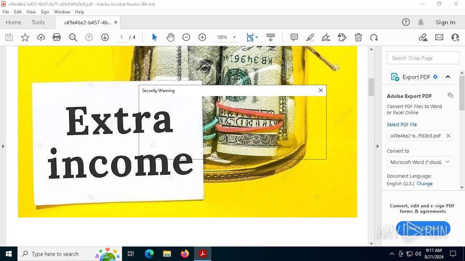465x261 pixels.
Task: Click the right pane scrollbar thumb
Action: (462, 93)
